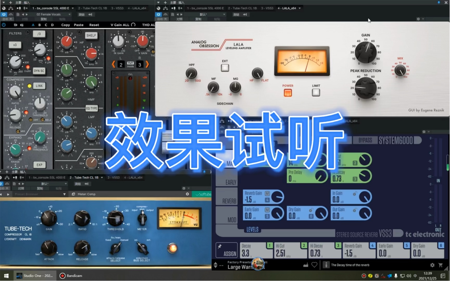Toggle the LALA EXT sidechain button
The image size is (450, 281).
(225, 68)
